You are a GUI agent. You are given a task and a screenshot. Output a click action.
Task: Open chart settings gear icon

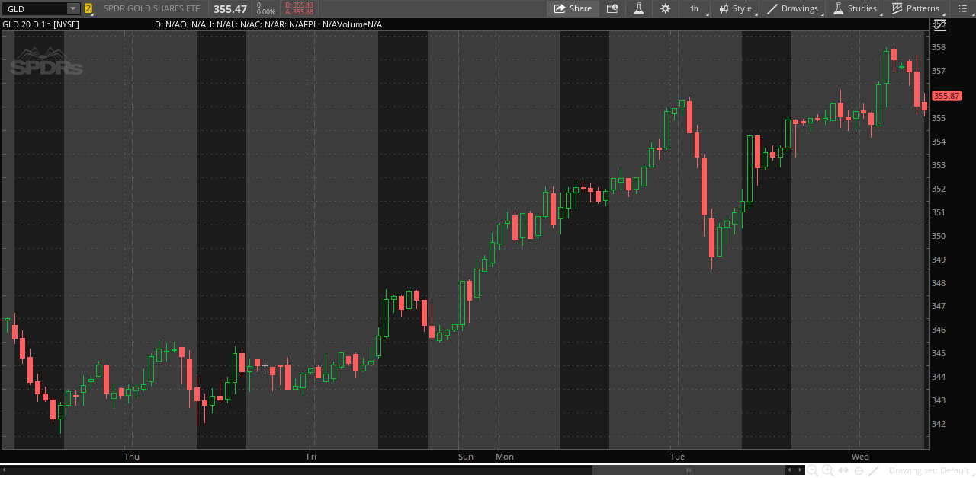666,8
